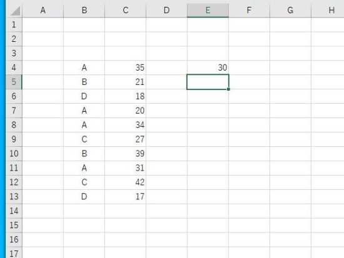
Task: Click the fill handle of cell E5
Action: [228, 89]
